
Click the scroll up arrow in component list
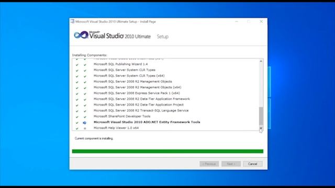[261, 61]
